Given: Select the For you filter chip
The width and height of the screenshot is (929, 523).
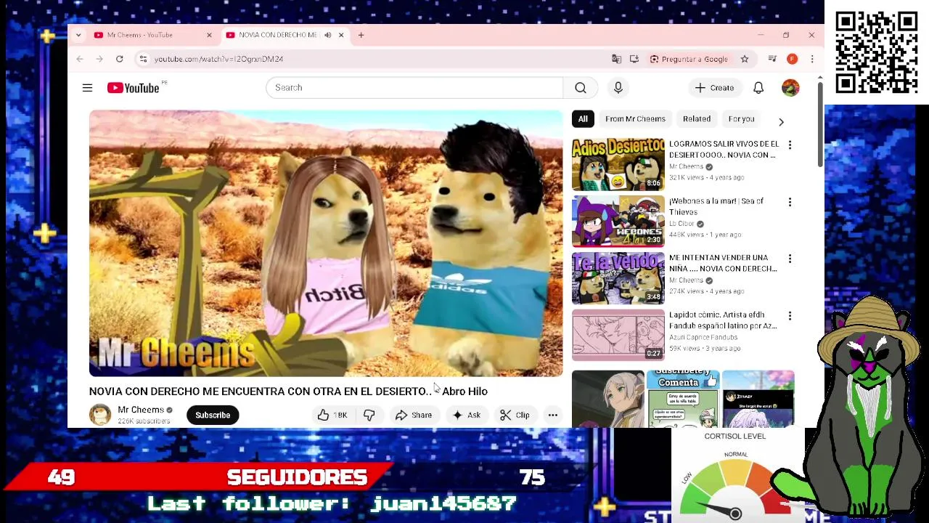Looking at the screenshot, I should (741, 119).
